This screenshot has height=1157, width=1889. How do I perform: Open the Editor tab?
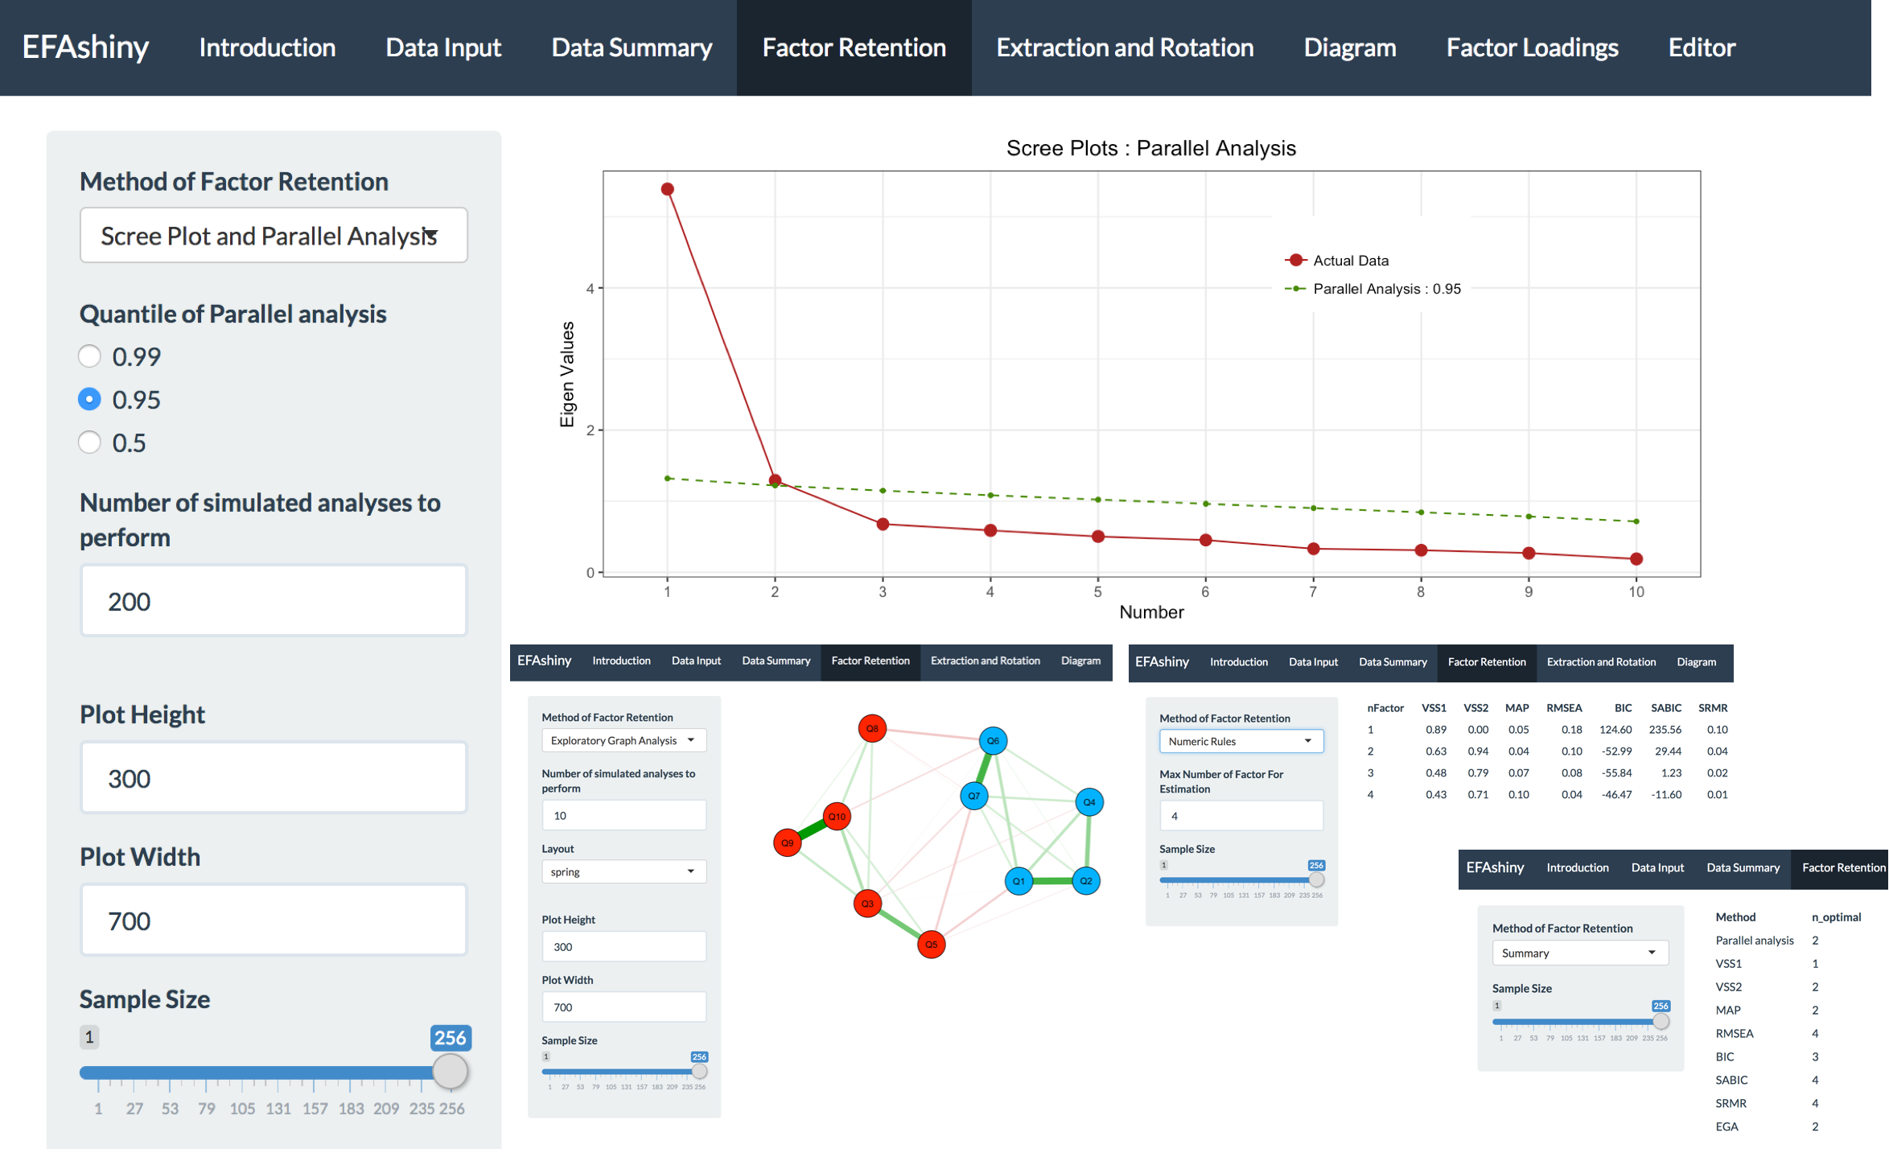click(x=1701, y=47)
